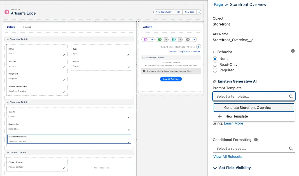Select the Read-Only radio button
The image size is (299, 176).
click(215, 64)
